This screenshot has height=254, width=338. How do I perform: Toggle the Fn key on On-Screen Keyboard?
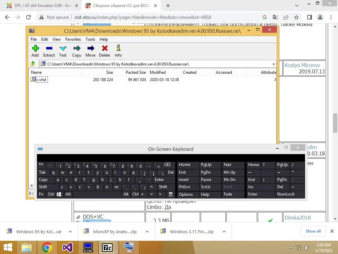pos(41,194)
